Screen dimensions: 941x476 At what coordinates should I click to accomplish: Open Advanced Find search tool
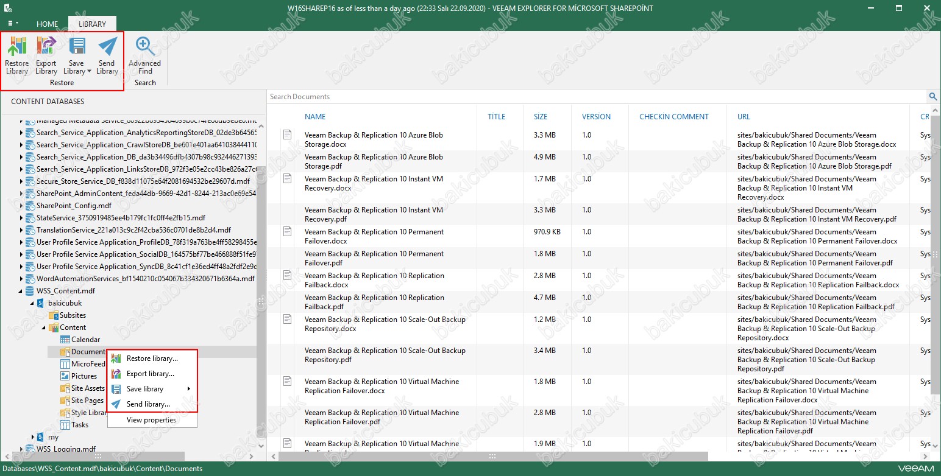pos(145,56)
